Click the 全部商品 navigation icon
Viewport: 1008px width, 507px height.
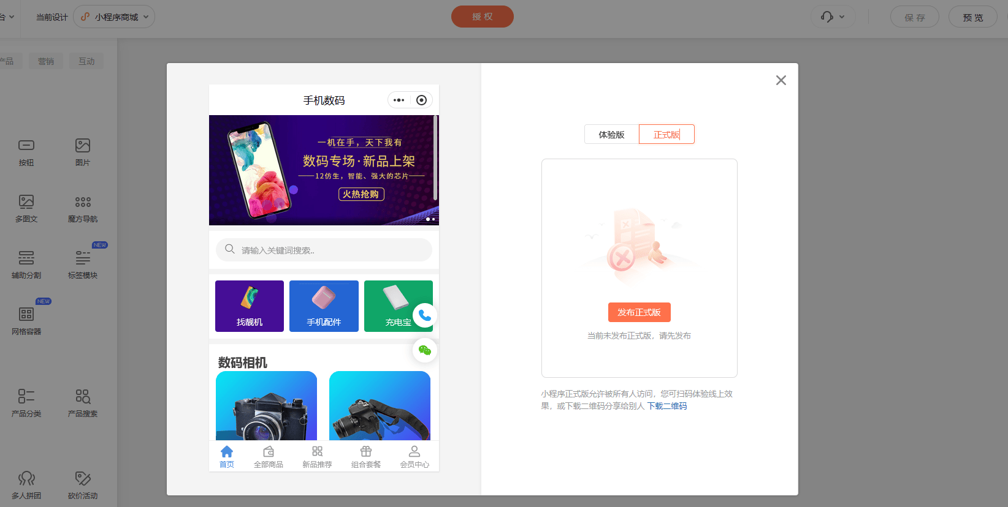pyautogui.click(x=269, y=452)
